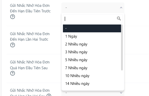This screenshot has width=149, height=96.
Task: Choose the 2 Nhiều ngày option
Action: tap(92, 44)
